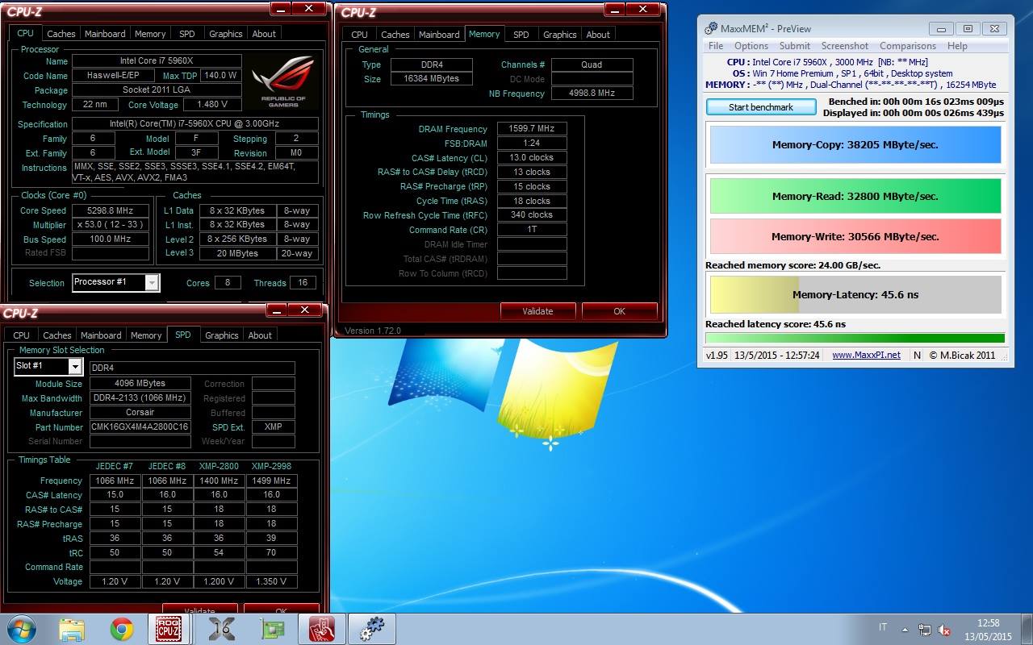The image size is (1033, 645).
Task: Open the MaxxMEM Submit menu
Action: [795, 46]
